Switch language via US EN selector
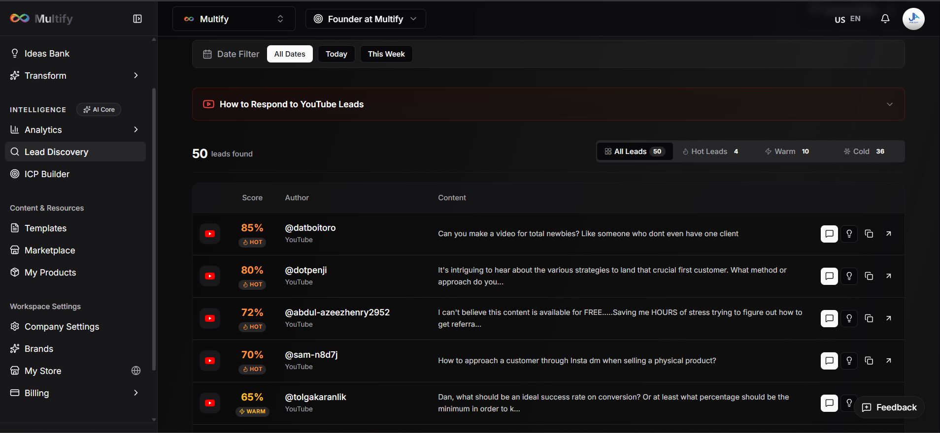The height and width of the screenshot is (433, 940). [x=847, y=19]
